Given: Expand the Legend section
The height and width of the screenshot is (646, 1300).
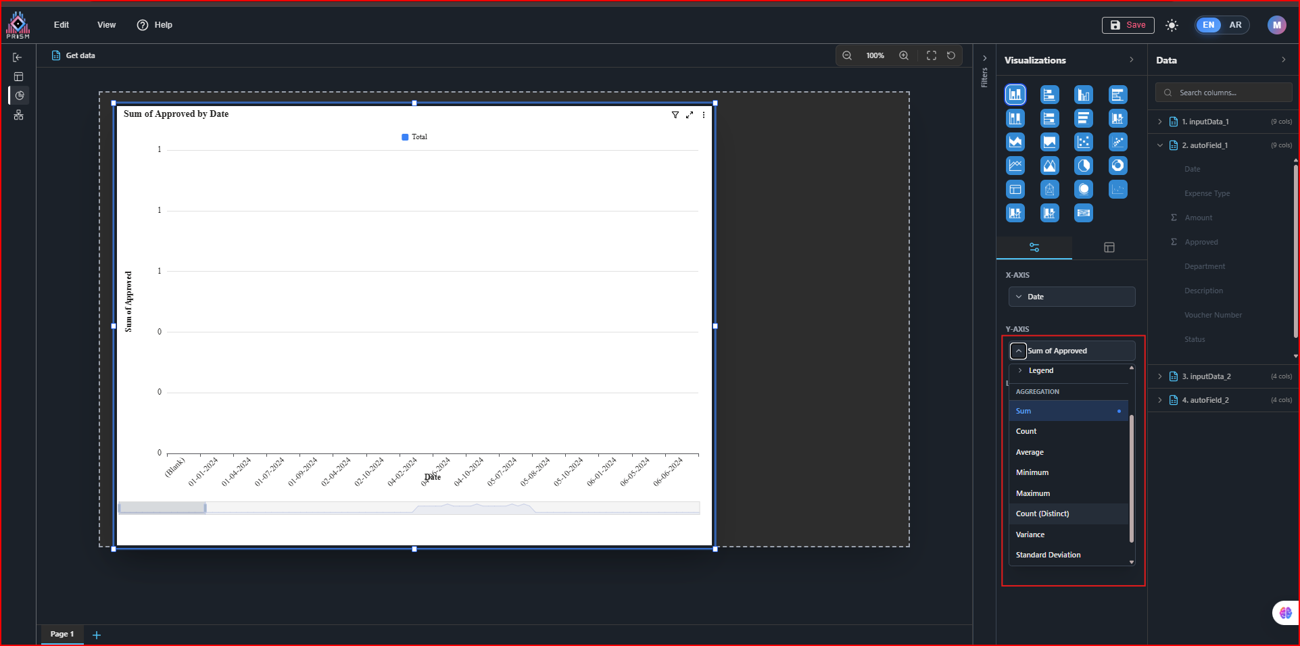Looking at the screenshot, I should (x=1020, y=370).
